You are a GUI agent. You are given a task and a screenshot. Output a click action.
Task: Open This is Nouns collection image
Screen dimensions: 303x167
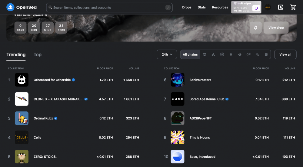177,137
